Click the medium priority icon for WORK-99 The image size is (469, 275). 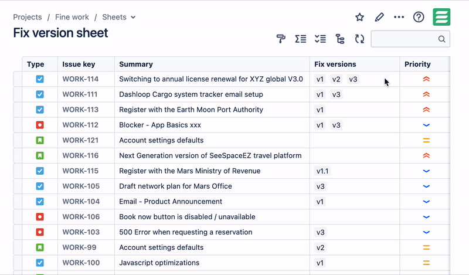tap(426, 247)
